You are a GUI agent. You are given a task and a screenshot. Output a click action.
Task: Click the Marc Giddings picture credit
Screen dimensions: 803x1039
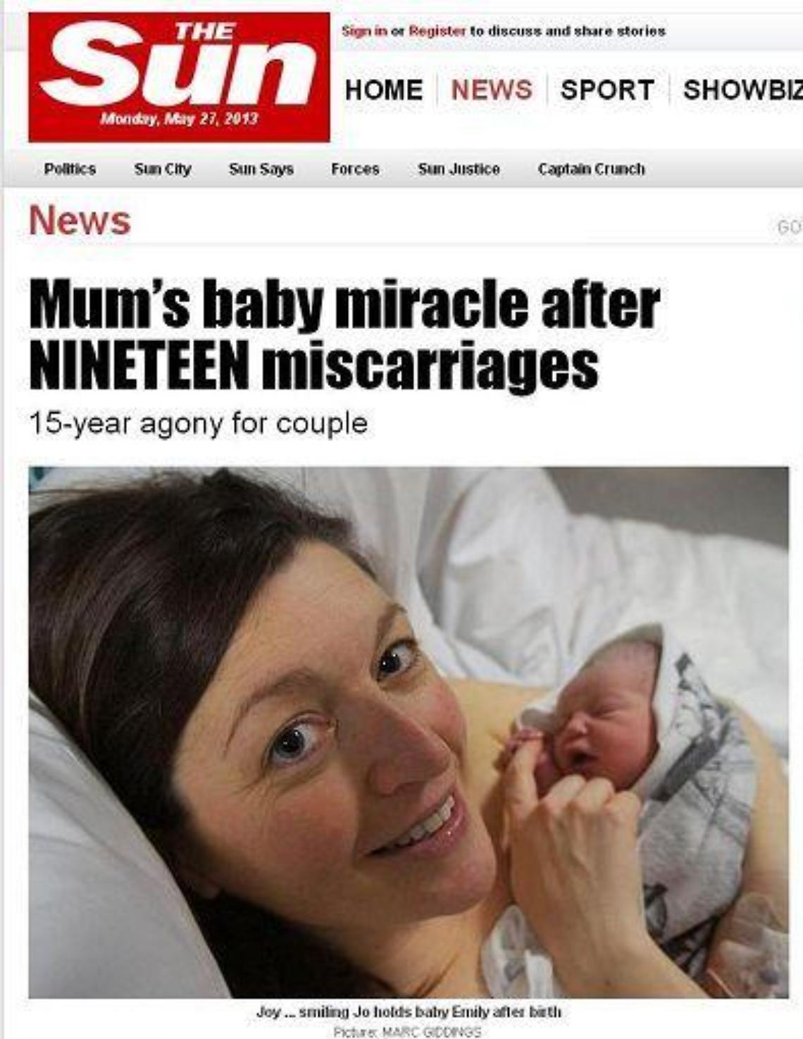tap(408, 1032)
